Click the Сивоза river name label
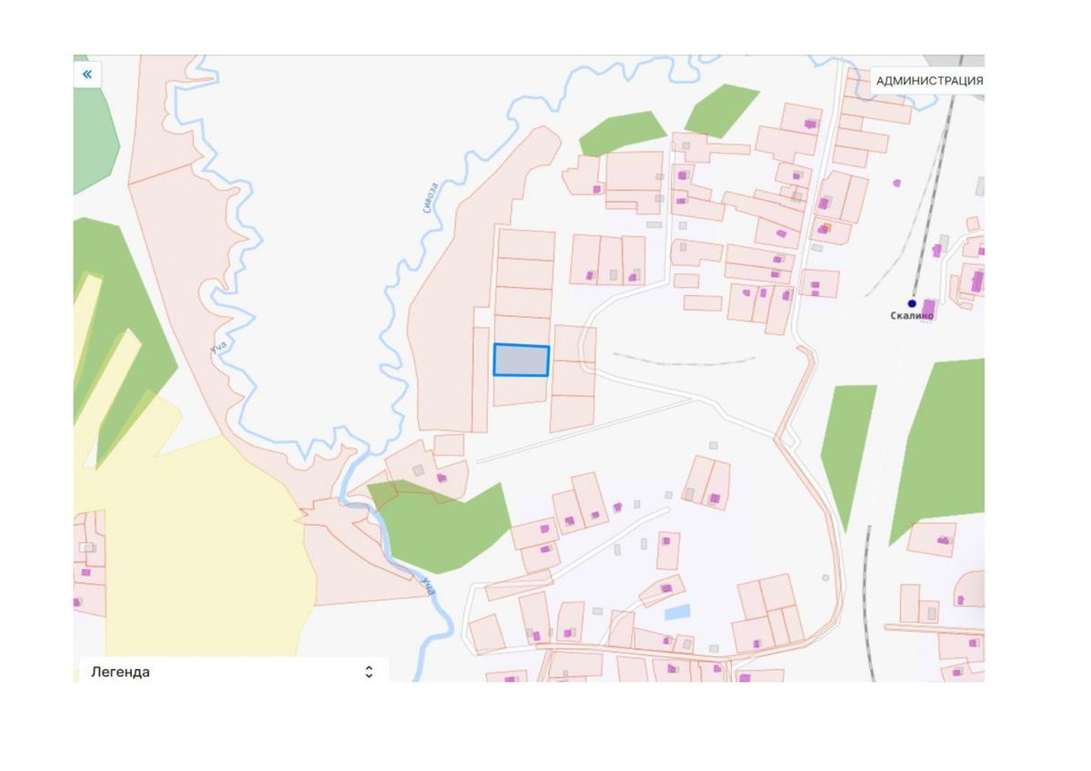This screenshot has height=771, width=1091. click(431, 197)
